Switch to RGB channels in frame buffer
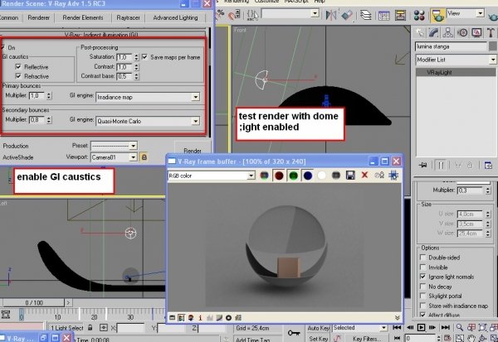 point(264,176)
